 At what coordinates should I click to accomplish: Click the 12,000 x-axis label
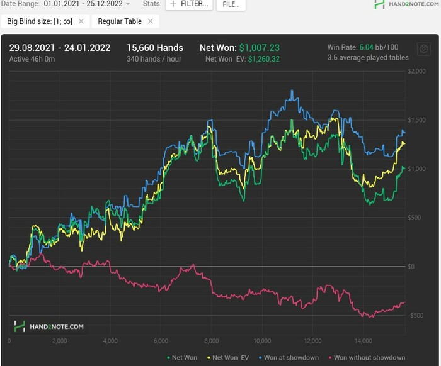click(312, 341)
